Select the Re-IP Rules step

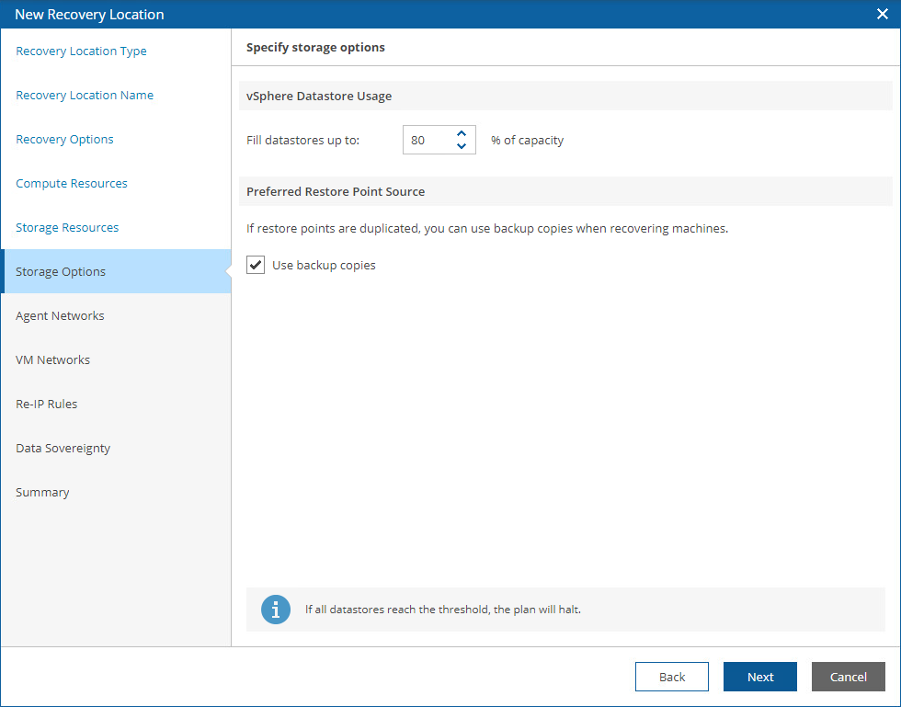pyautogui.click(x=46, y=405)
